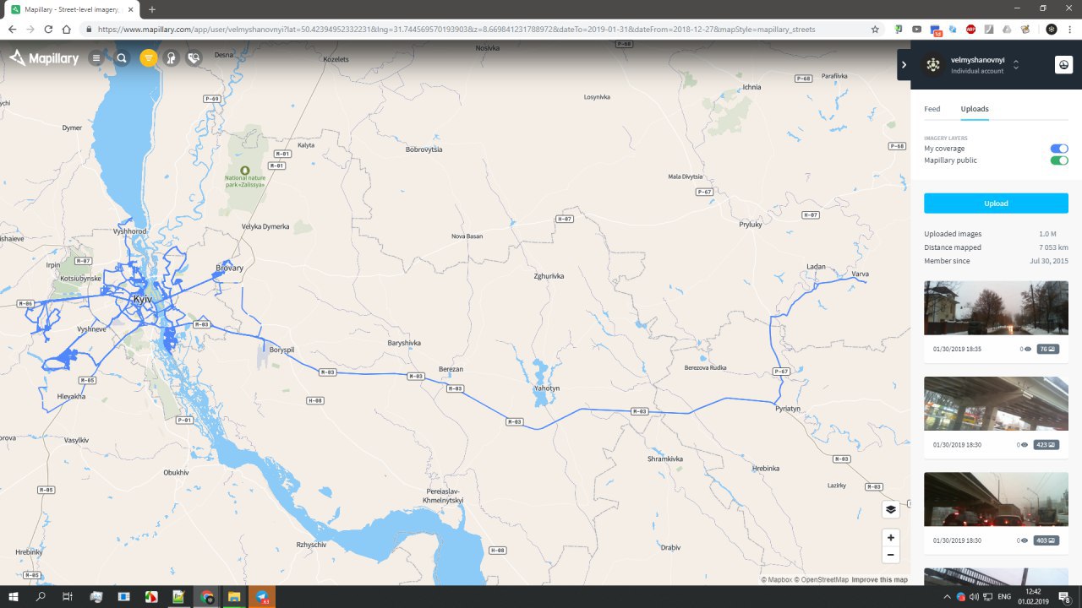Open the sequence thumbnail with 403 images
The width and height of the screenshot is (1082, 608).
996,499
